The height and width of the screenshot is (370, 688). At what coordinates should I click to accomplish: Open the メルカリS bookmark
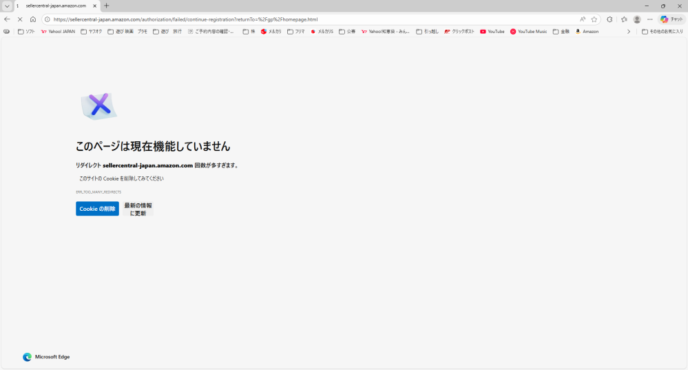(322, 32)
